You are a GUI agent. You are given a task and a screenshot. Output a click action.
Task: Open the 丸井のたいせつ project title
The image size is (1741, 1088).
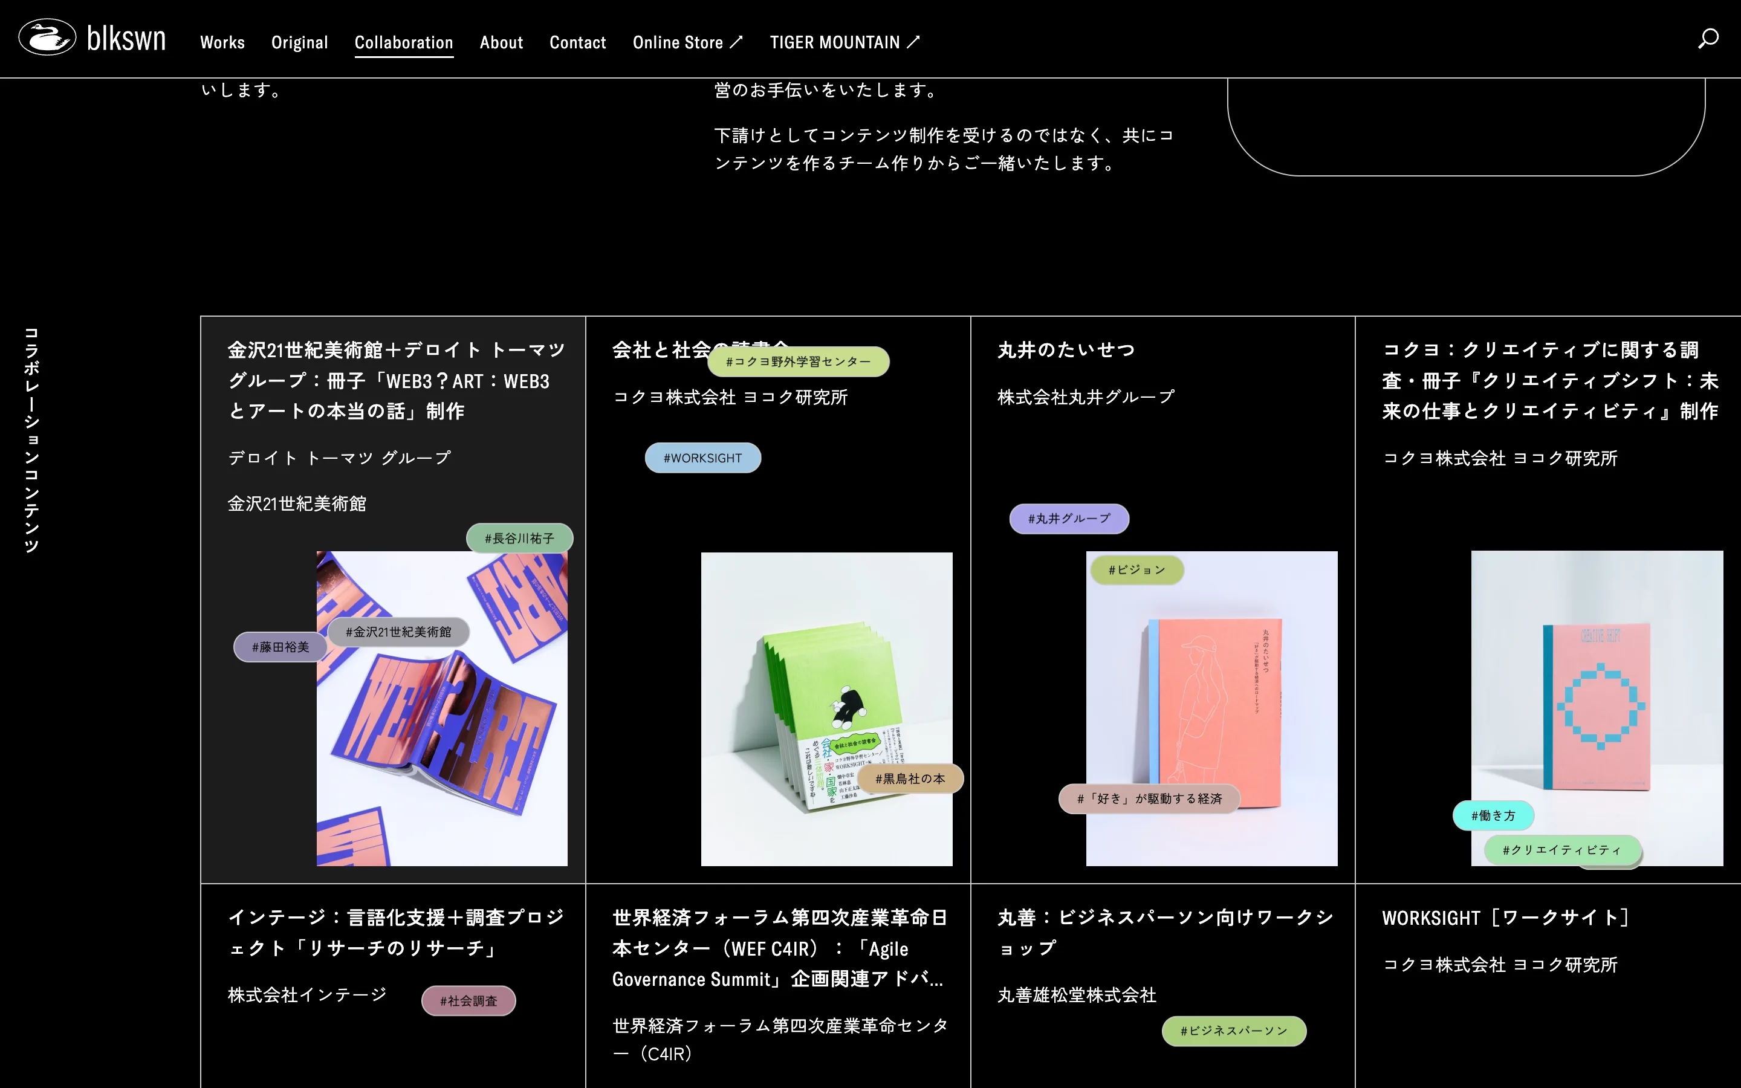[x=1066, y=351]
